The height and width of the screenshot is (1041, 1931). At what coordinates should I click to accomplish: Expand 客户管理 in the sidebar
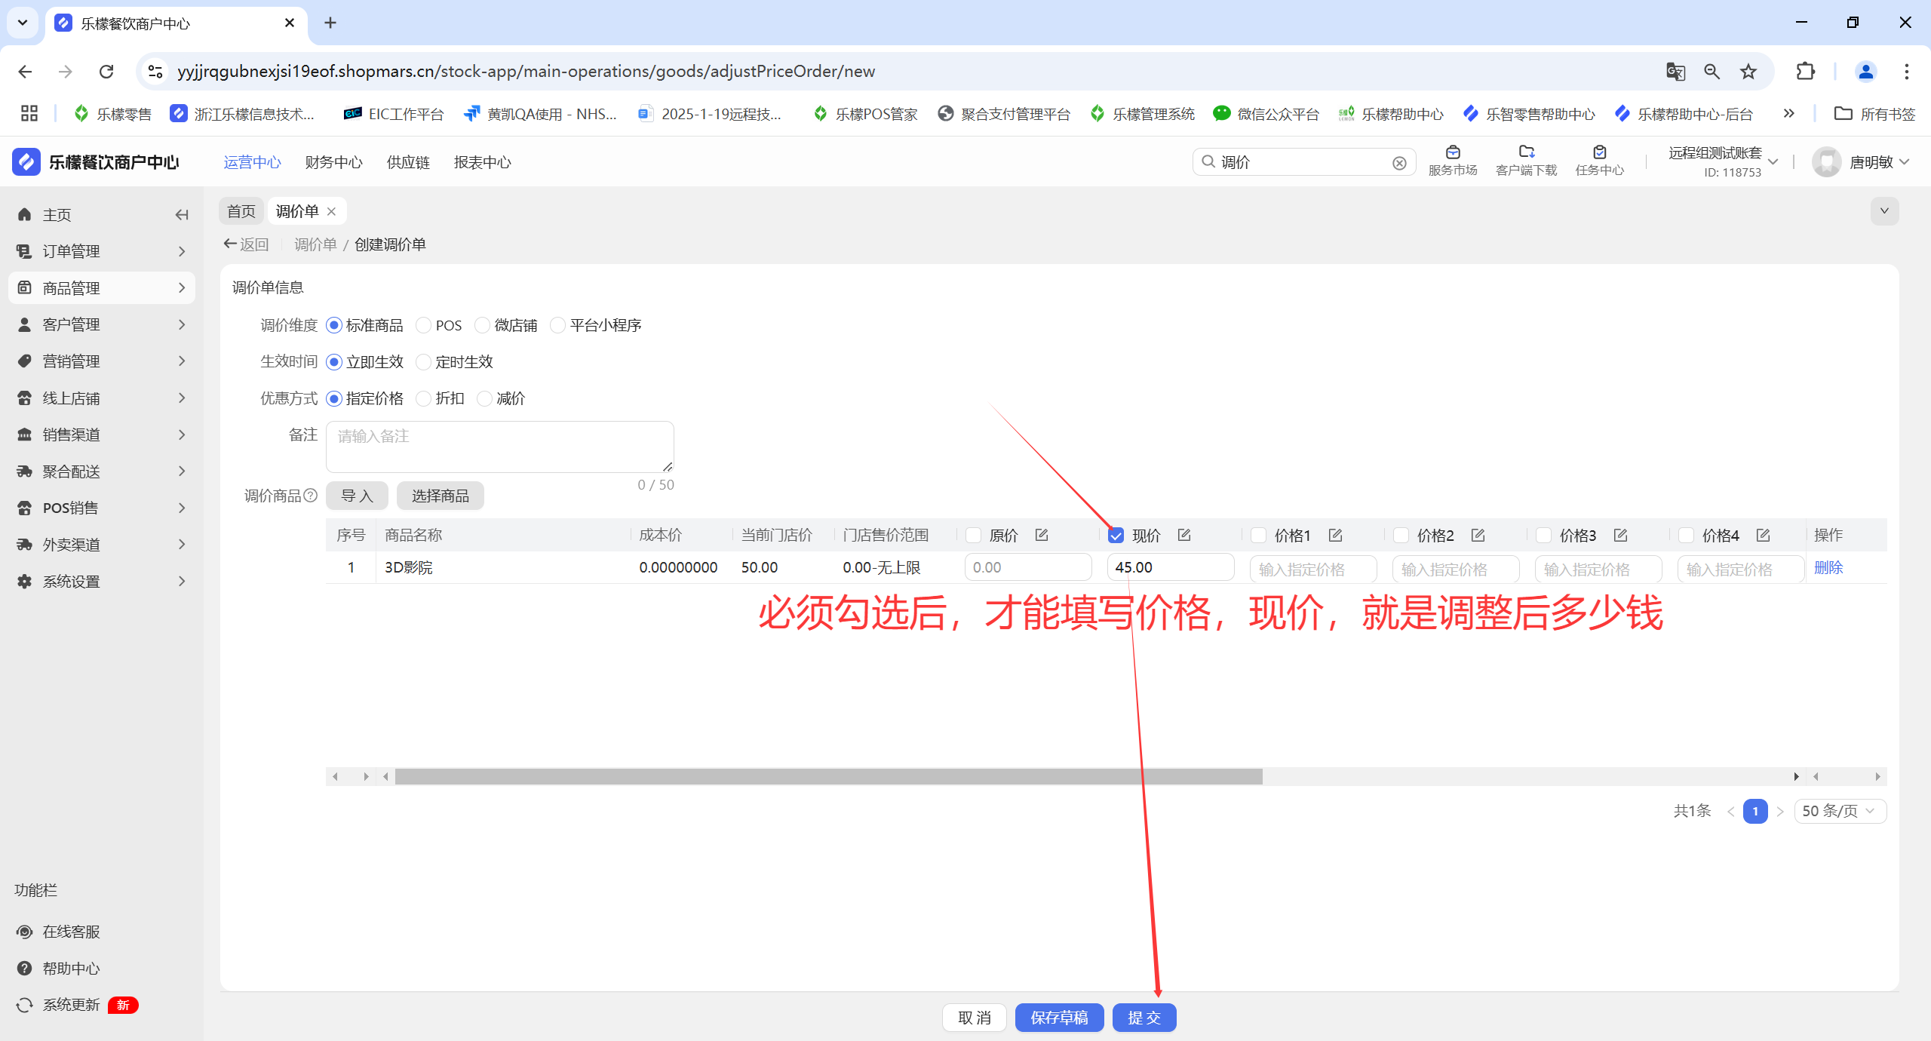click(101, 324)
